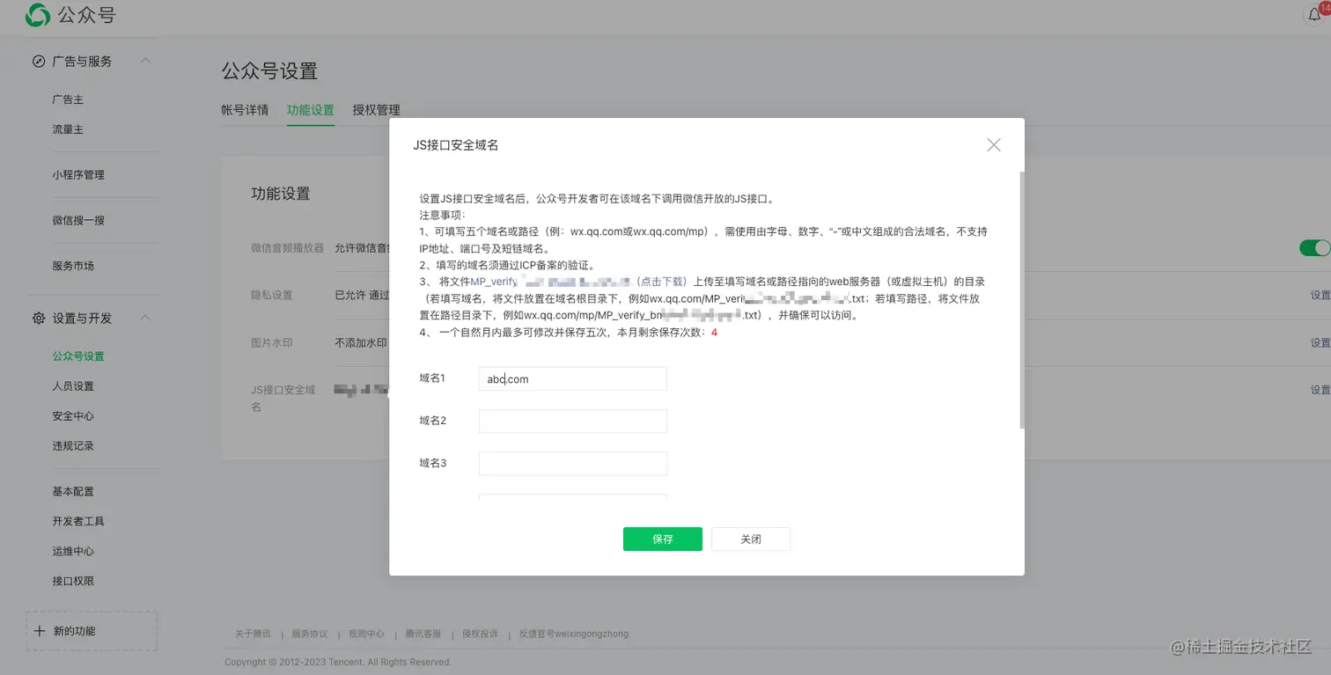Collapse the 设置与开发 section
1331x675 pixels.
[146, 318]
